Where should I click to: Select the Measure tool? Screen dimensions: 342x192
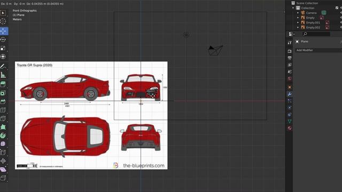(x=3, y=75)
